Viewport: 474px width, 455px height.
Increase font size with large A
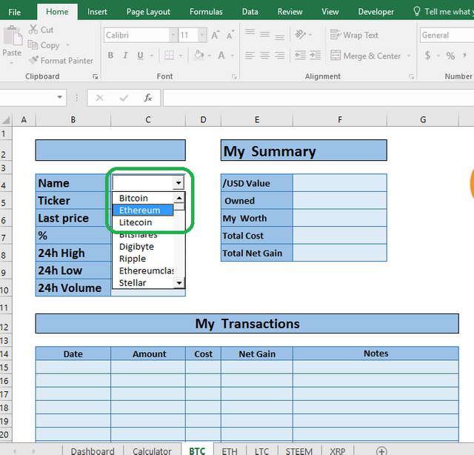pos(216,35)
